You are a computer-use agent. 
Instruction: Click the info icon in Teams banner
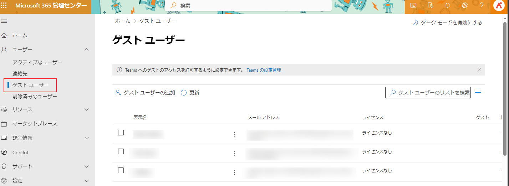[119, 70]
